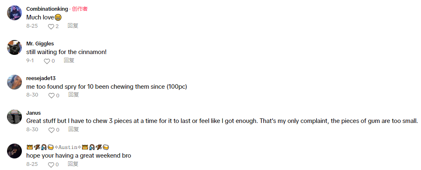The height and width of the screenshot is (170, 421).
Task: Open Combinationking's profile avatar
Action: 14,13
